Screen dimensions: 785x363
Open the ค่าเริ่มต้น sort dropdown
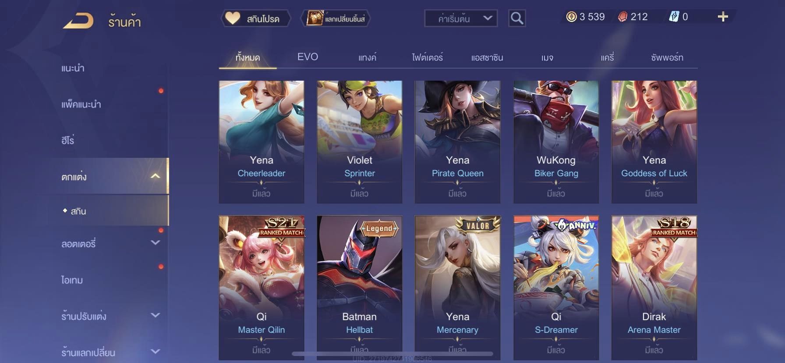tap(461, 18)
